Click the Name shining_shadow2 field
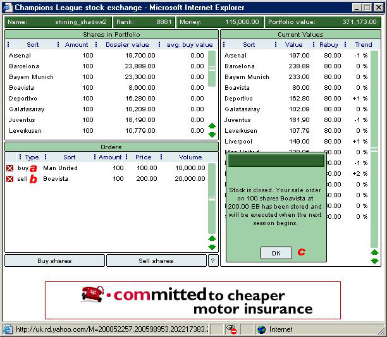 coord(58,22)
